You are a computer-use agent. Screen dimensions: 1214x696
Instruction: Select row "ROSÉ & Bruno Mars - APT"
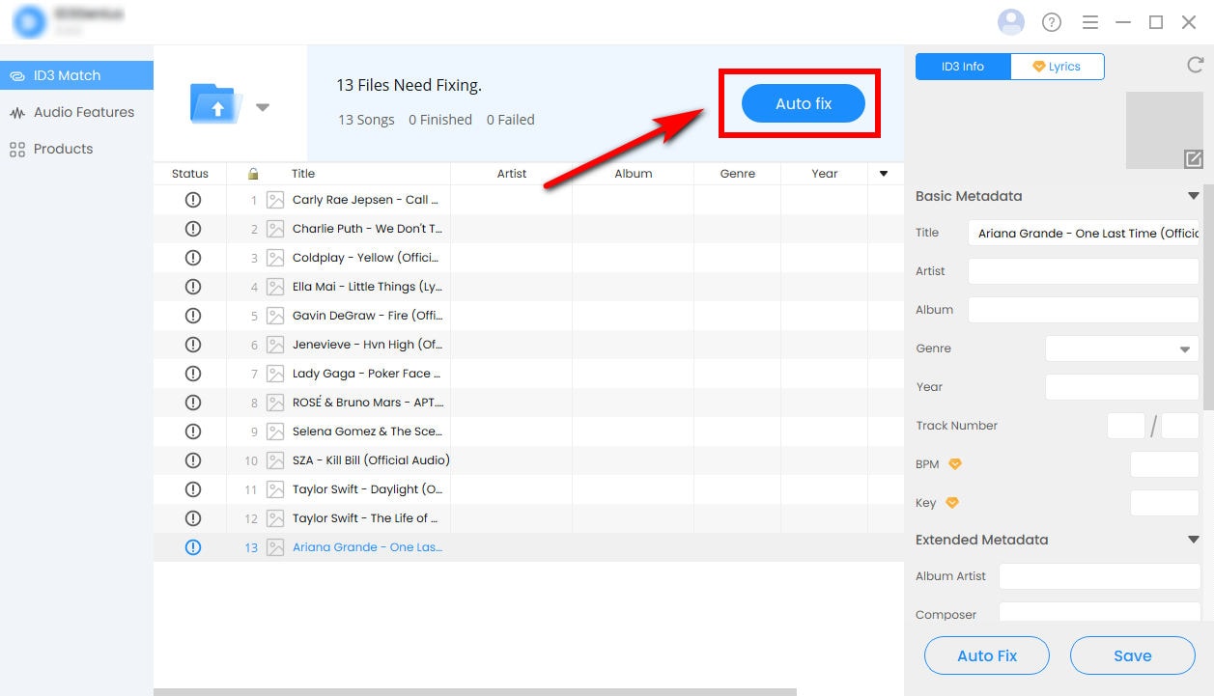click(528, 403)
